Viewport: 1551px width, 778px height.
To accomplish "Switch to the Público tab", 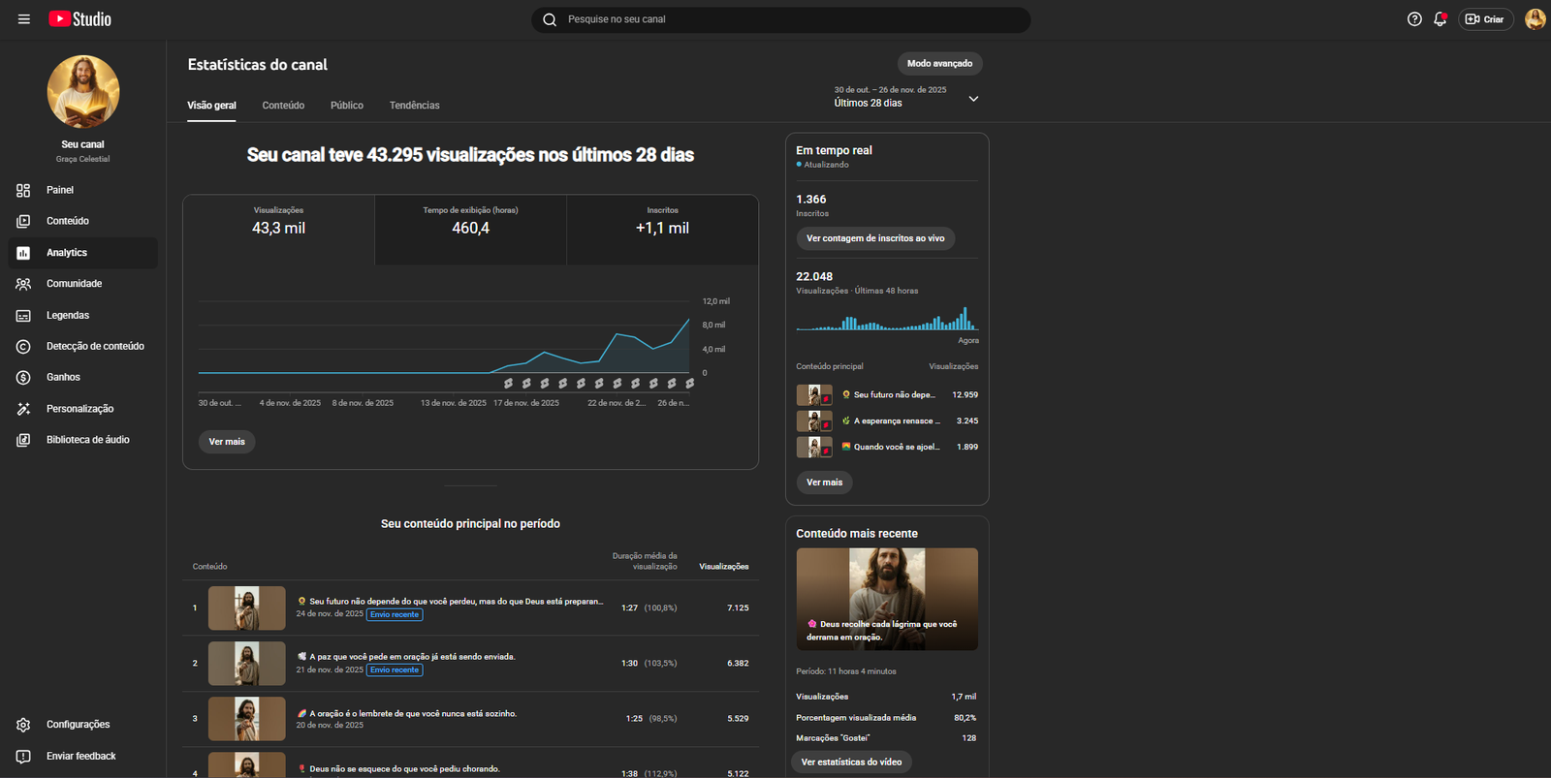I will point(346,106).
